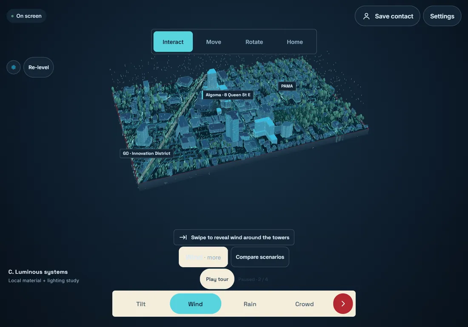Toggle the On screen status pill

point(26,16)
